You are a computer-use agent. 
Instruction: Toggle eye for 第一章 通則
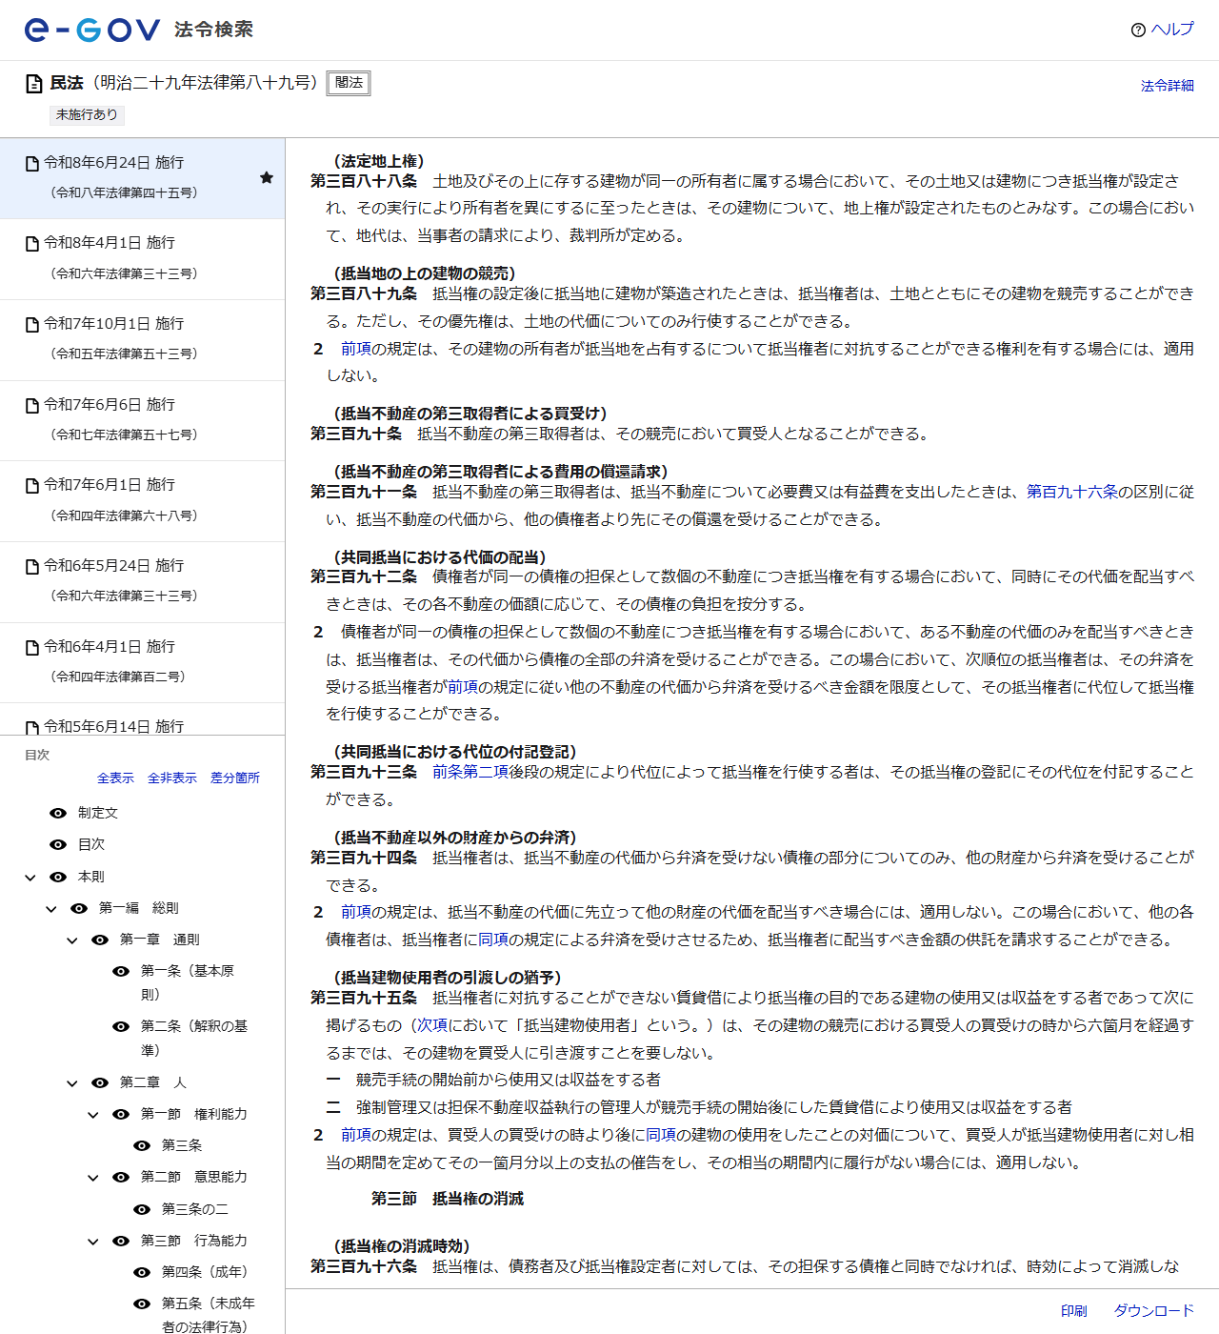(100, 940)
